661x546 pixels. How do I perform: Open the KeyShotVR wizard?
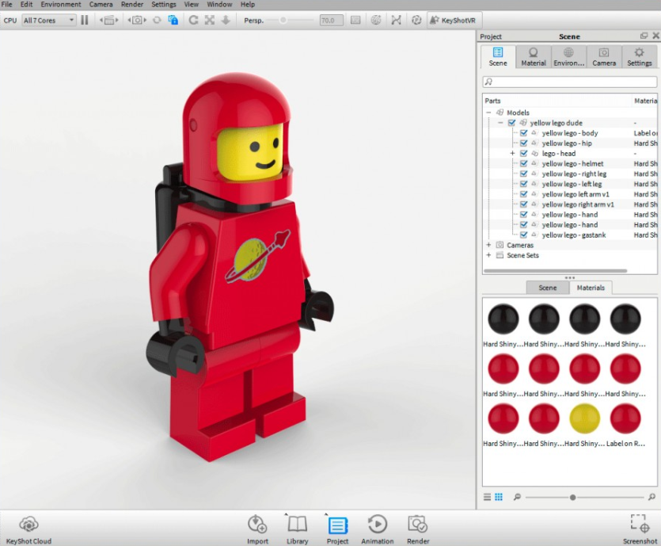click(x=453, y=21)
